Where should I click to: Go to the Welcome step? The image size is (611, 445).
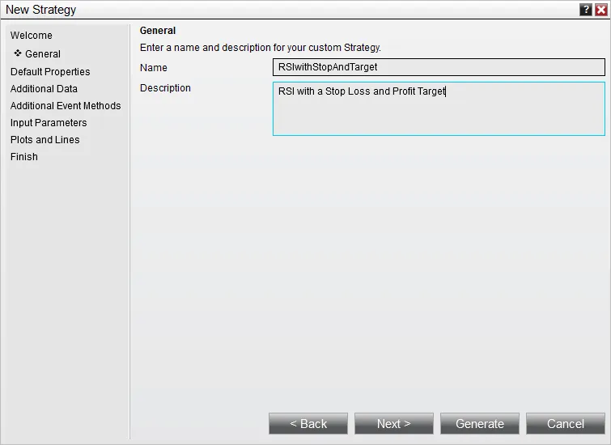click(32, 36)
